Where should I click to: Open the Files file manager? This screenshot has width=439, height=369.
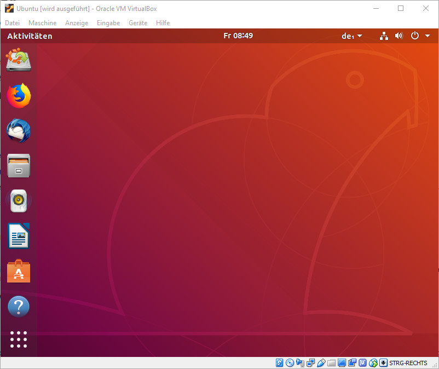pyautogui.click(x=18, y=165)
